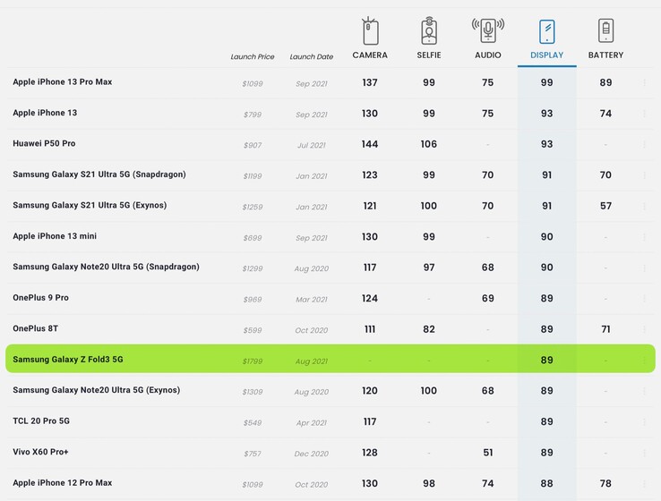Sort by the BATTERY tab label
661x501 pixels.
coord(605,55)
